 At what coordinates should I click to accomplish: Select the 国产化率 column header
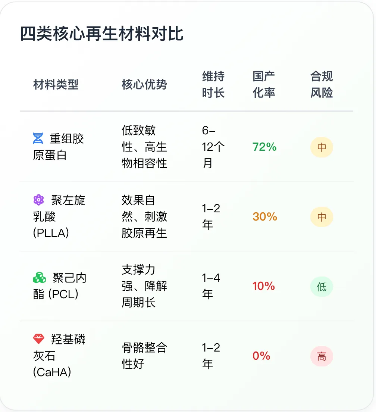point(264,85)
